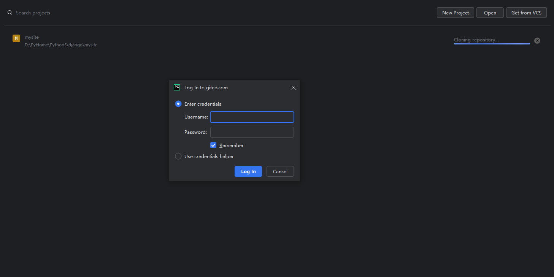Click the D:\PyHome\Python3\django\mysite path
Image resolution: width=554 pixels, height=277 pixels.
tap(61, 45)
